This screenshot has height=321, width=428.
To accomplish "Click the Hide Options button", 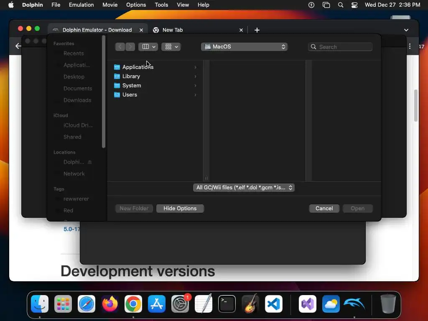I will coord(180,209).
